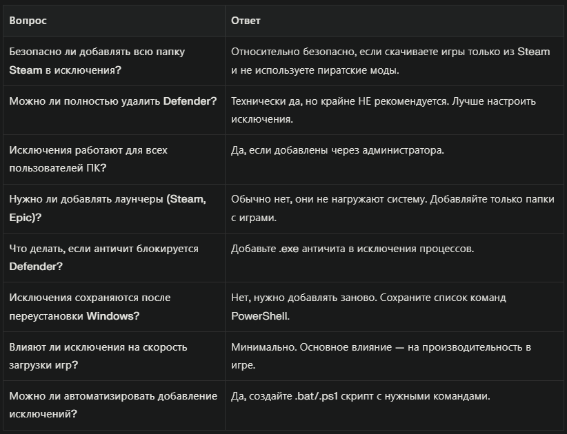Click the question about adding launchers (Steam, Epic)
Screen dimensions: 567x434
click(x=107, y=208)
